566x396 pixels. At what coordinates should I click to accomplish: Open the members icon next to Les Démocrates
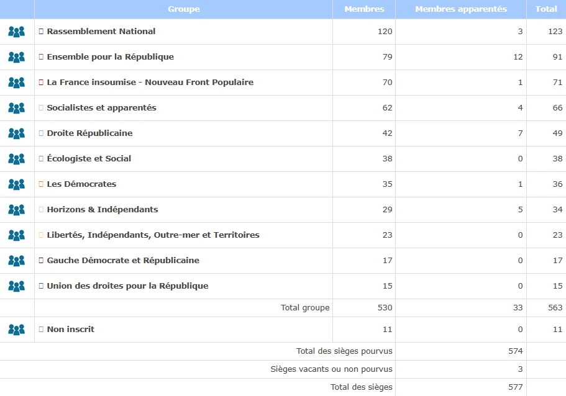(17, 184)
